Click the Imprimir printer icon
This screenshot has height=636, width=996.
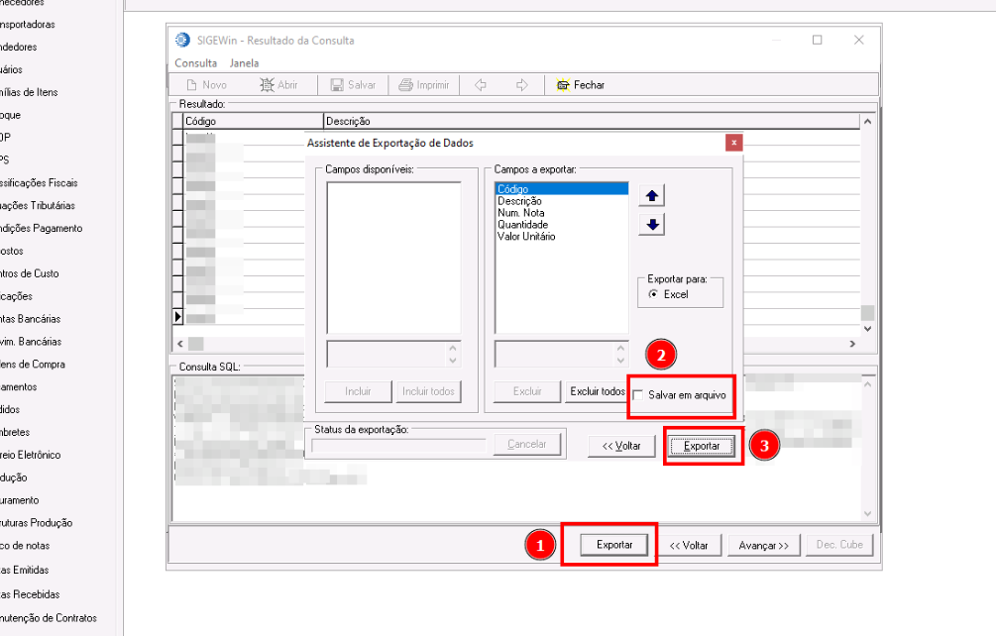click(x=405, y=85)
